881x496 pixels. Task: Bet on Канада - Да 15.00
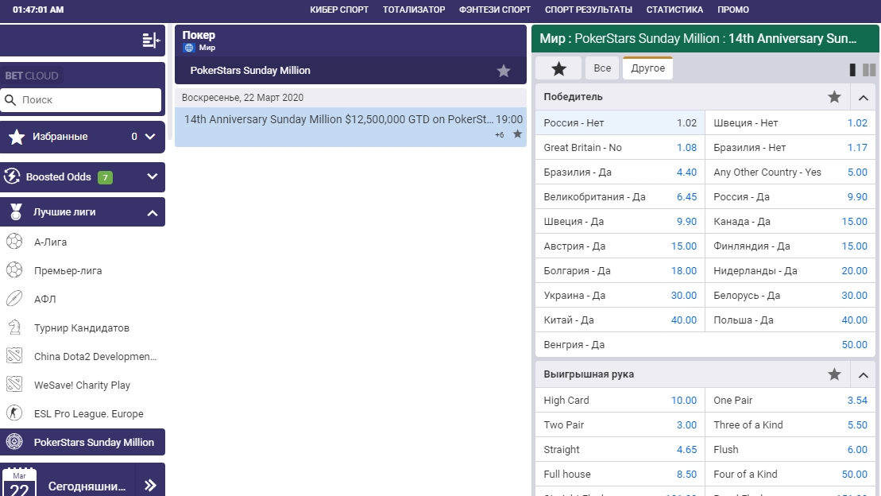point(790,222)
